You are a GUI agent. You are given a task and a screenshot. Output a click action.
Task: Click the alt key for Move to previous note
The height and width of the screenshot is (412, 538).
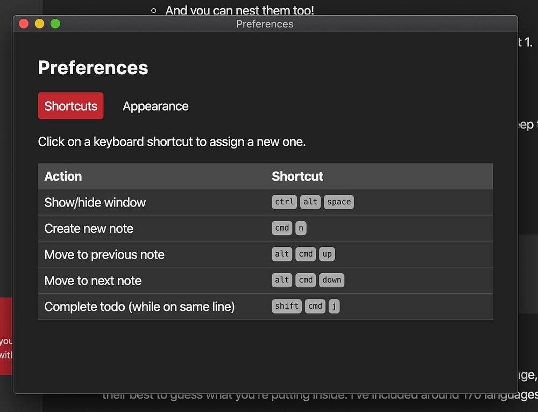coord(282,254)
